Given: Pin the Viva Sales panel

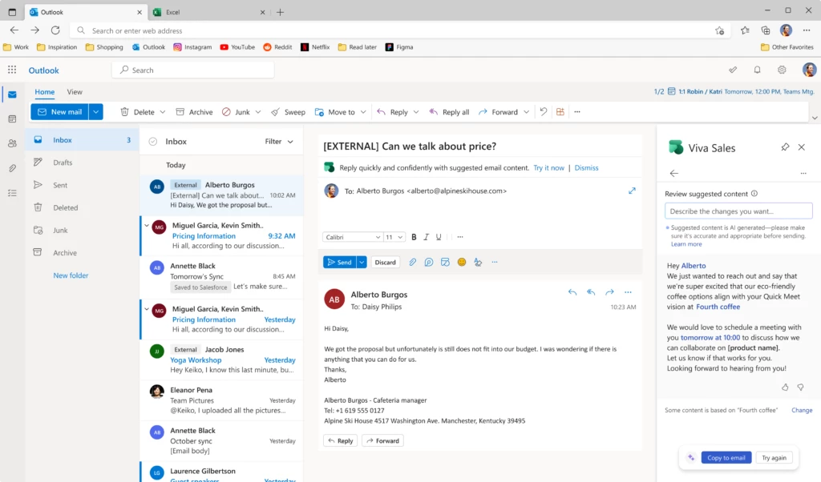Looking at the screenshot, I should tap(787, 147).
